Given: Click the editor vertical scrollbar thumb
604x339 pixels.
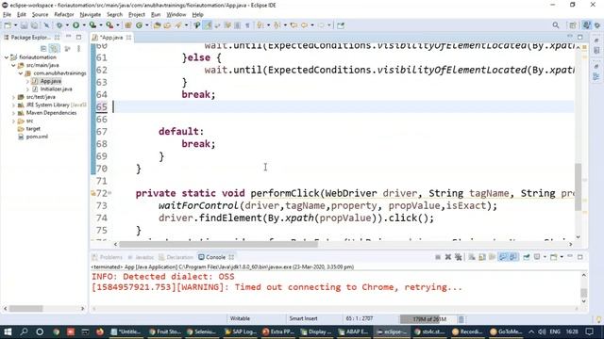Looking at the screenshot, I should pos(579,187).
